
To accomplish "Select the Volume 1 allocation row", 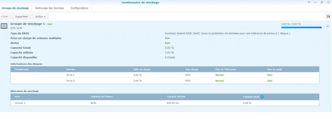I will pos(165,103).
